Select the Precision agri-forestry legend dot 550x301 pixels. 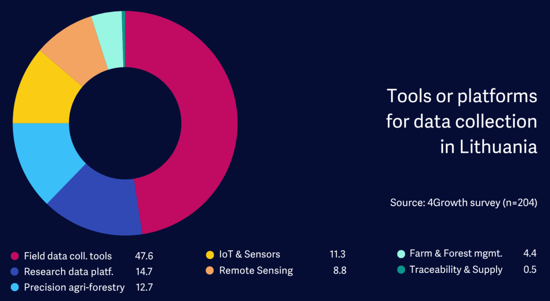pos(15,287)
